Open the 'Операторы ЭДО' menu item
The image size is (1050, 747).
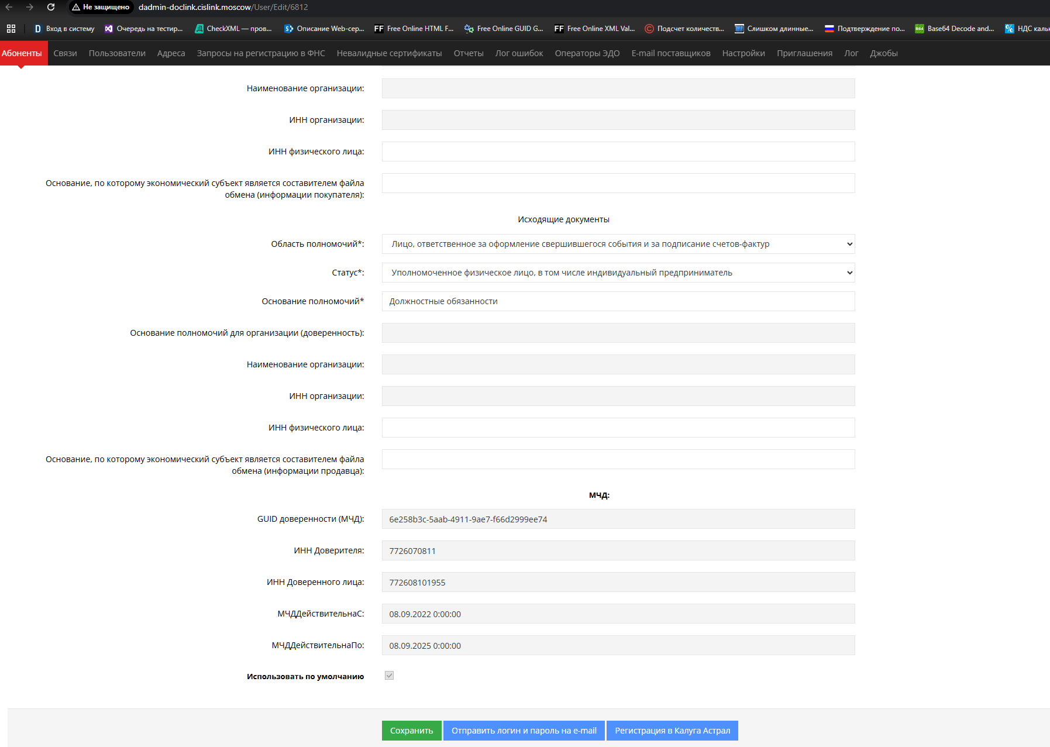(587, 53)
